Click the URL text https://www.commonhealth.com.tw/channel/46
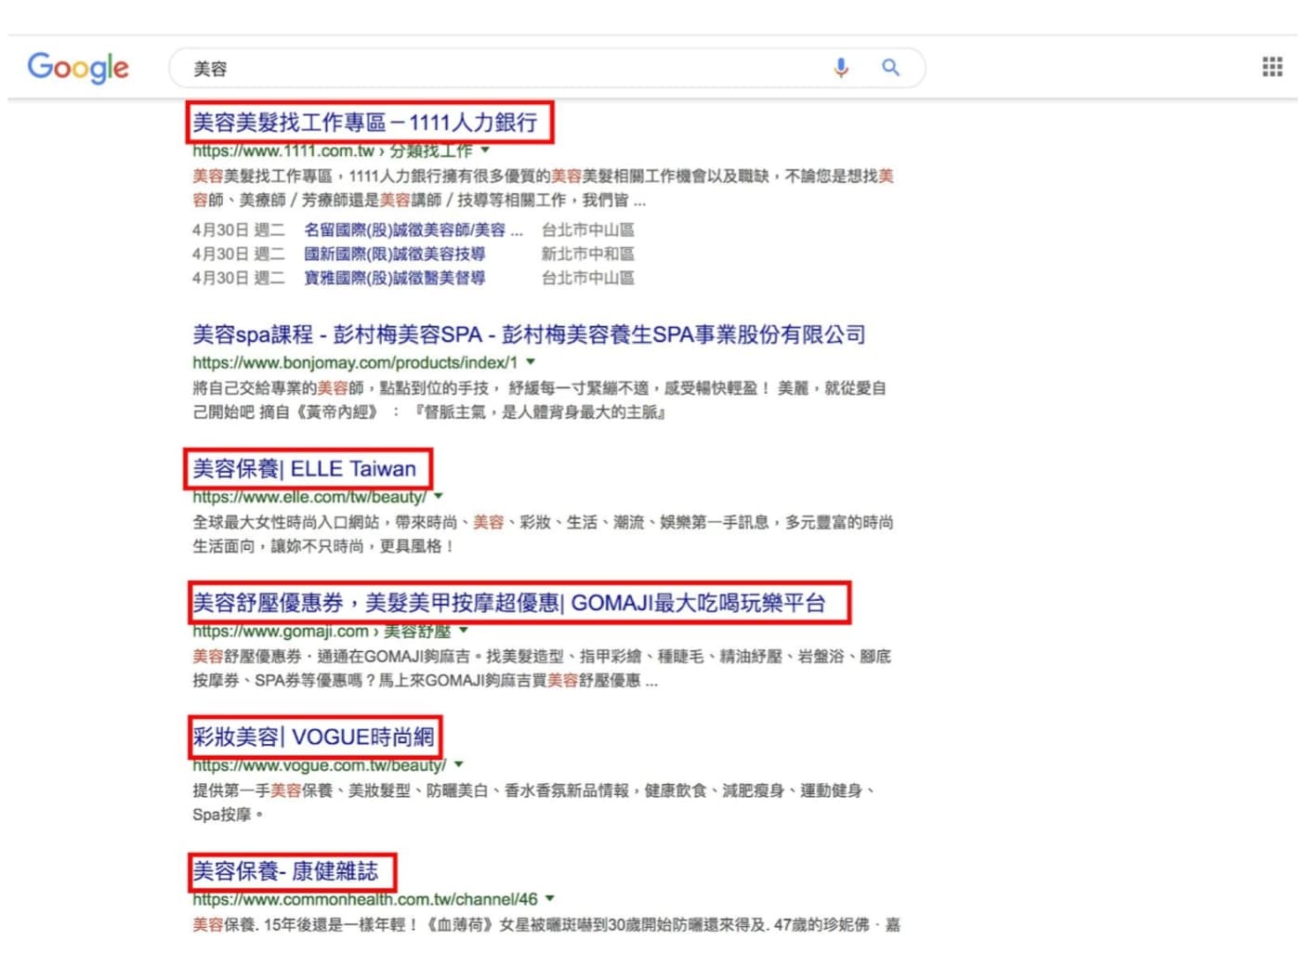This screenshot has width=1314, height=979. coord(365,899)
